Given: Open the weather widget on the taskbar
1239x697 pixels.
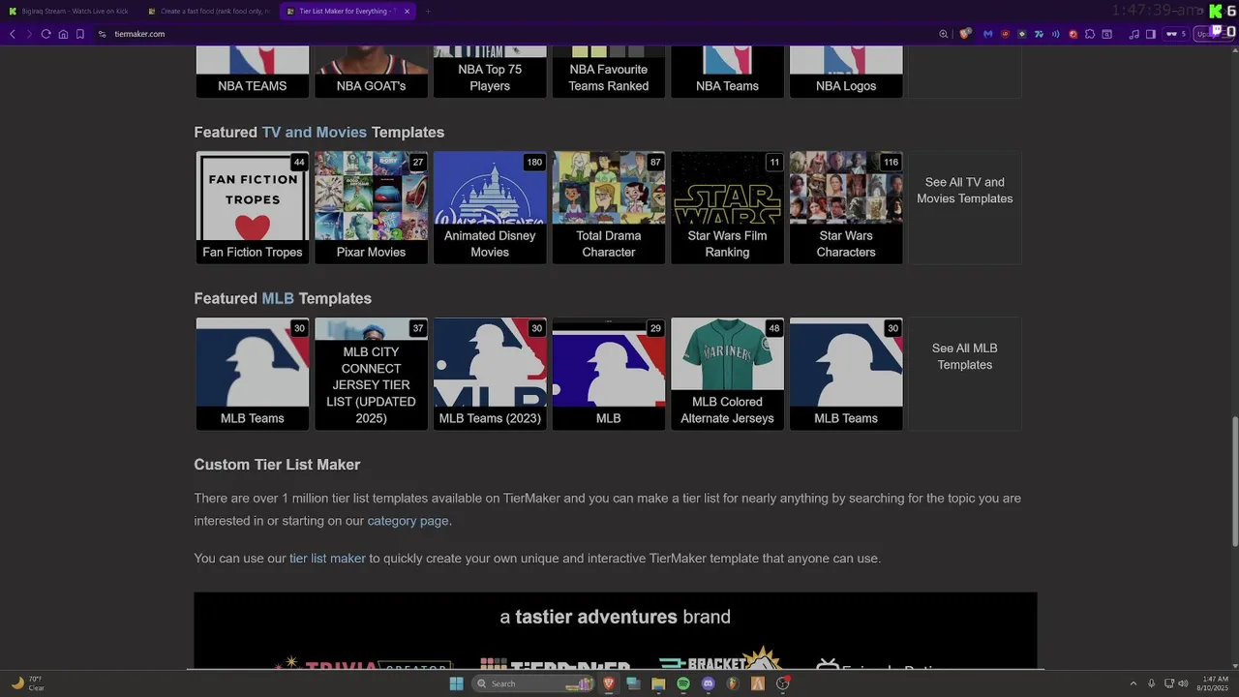Looking at the screenshot, I should point(27,683).
